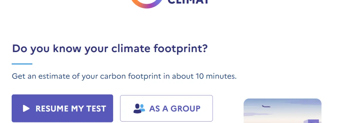Click the CLIMAT logo text
This screenshot has height=123, width=350.
click(x=188, y=2)
